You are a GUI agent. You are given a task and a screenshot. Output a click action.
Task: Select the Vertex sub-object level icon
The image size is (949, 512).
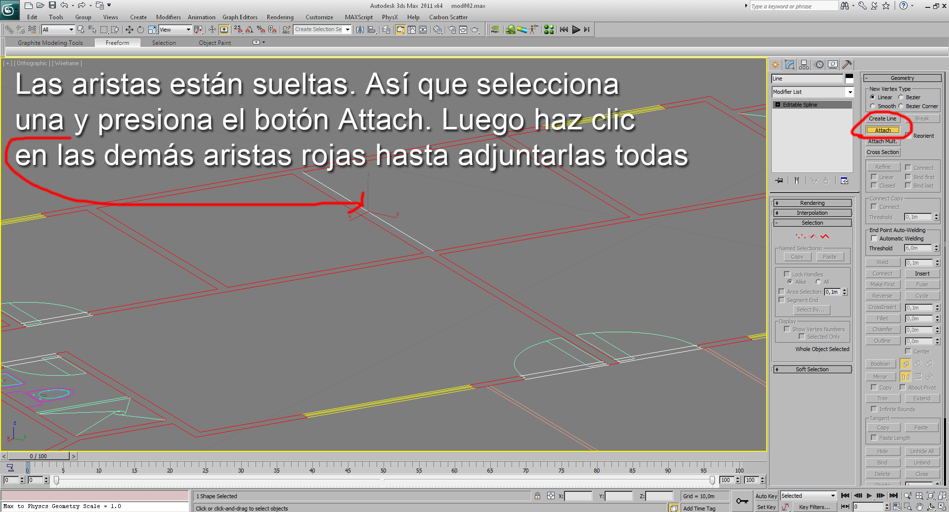point(801,236)
